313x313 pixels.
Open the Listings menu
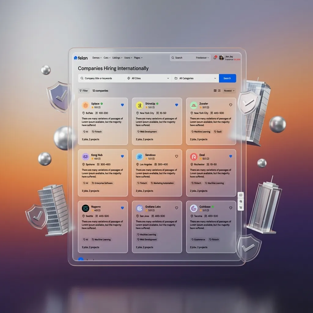117,58
